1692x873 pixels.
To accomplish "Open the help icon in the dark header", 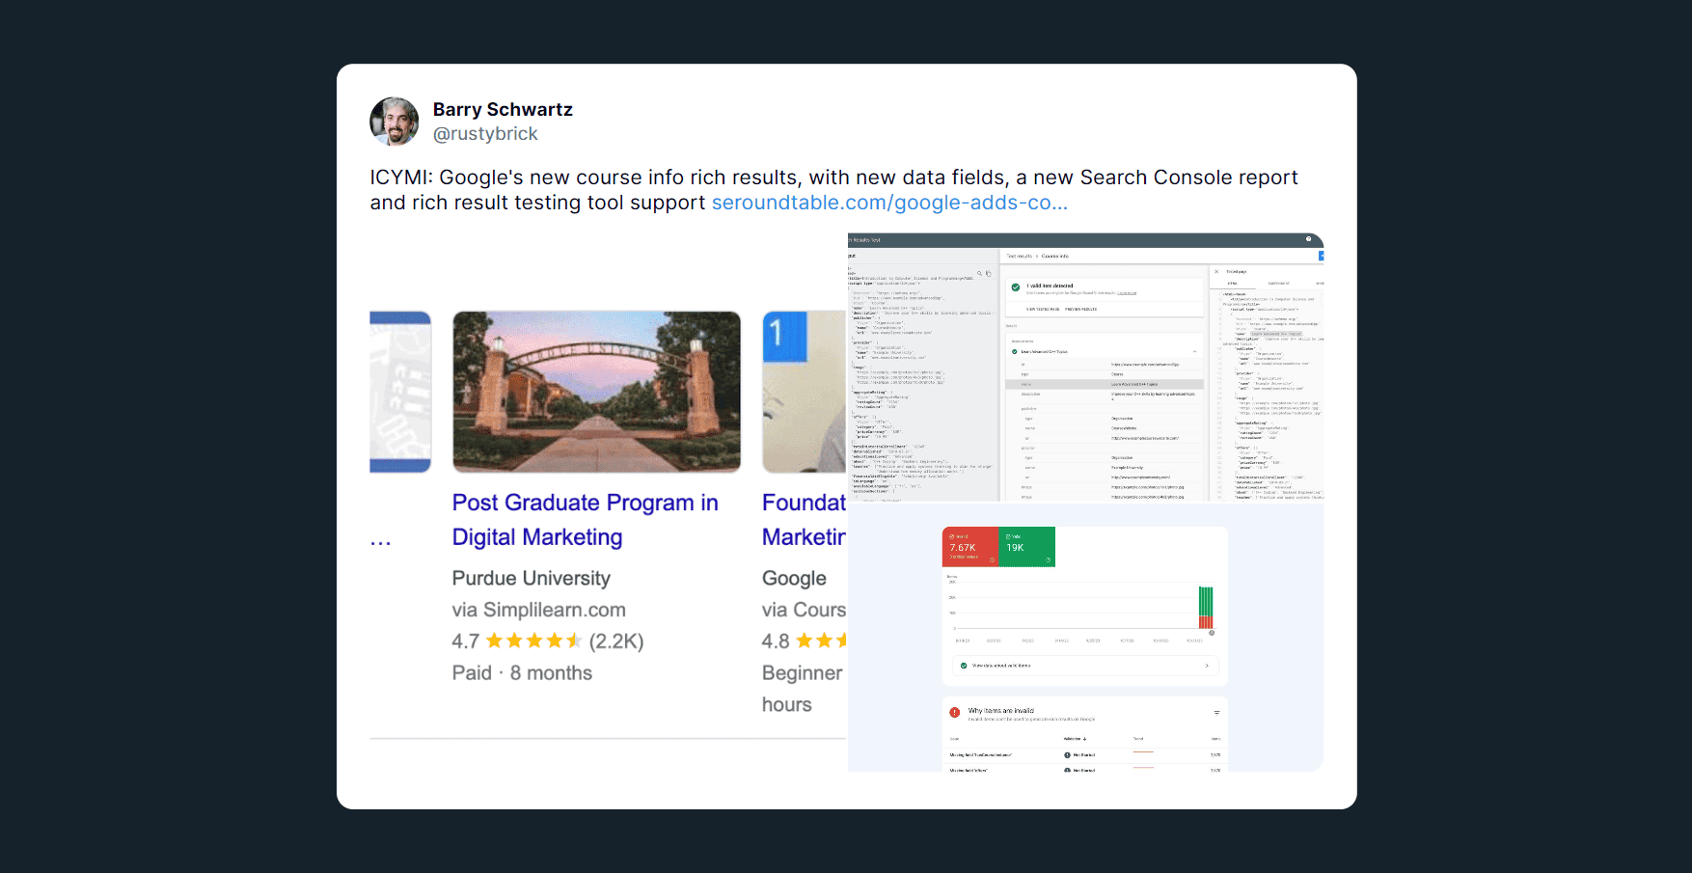I will click(1308, 239).
